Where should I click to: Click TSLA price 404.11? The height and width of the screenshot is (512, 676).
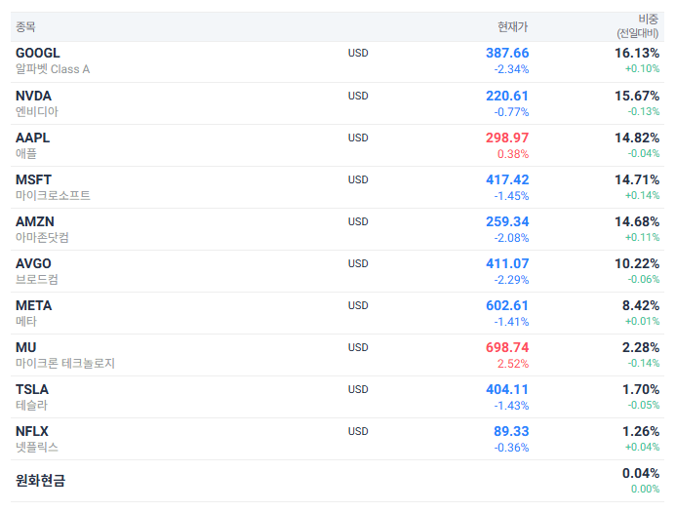[x=507, y=389]
